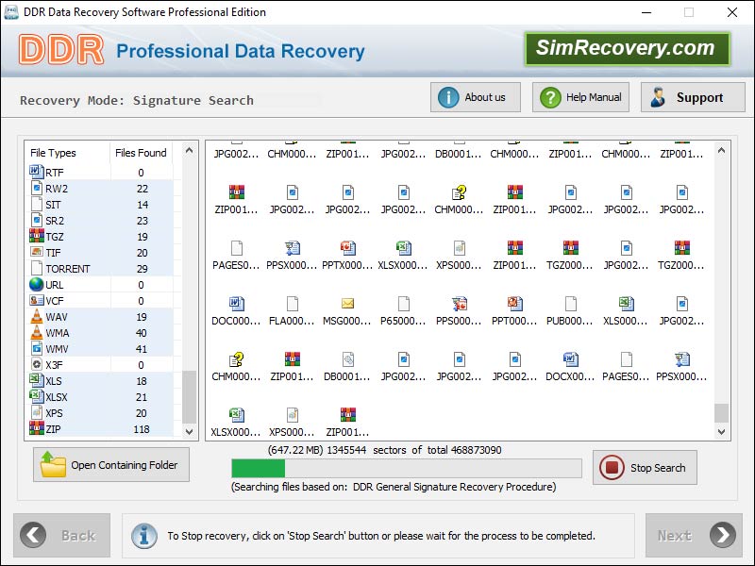The height and width of the screenshot is (566, 755).
Task: Click the DDR app icon in title bar
Action: [x=11, y=12]
